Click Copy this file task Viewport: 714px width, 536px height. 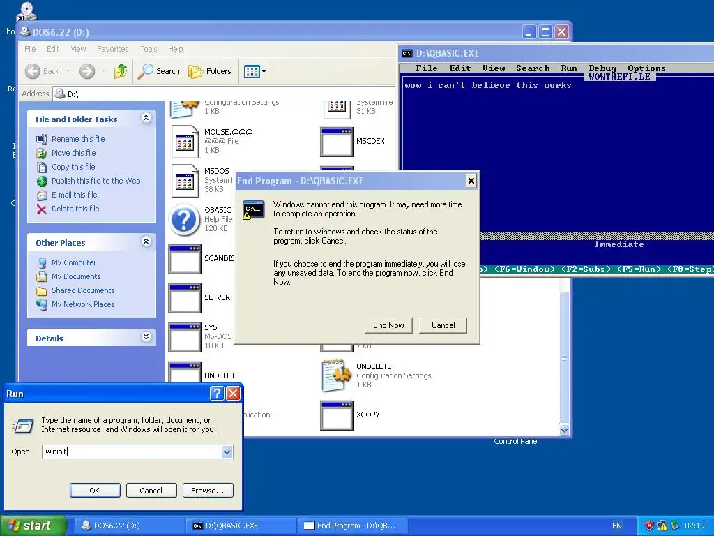[73, 167]
